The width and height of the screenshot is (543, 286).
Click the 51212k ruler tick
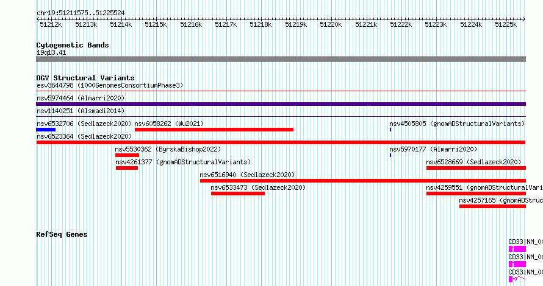click(51, 24)
